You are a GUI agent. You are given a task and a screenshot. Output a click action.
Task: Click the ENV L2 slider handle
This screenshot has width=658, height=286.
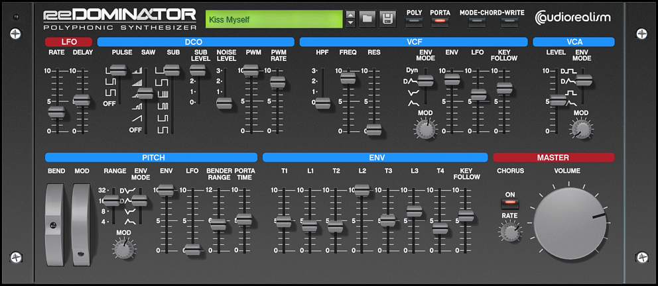point(362,190)
